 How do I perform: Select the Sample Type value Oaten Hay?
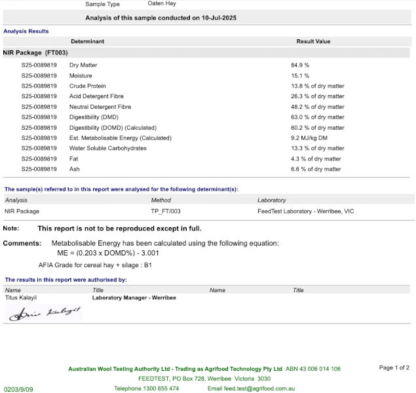click(162, 4)
